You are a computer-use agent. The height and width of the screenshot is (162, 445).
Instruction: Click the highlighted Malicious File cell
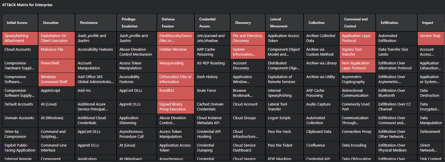(56, 52)
